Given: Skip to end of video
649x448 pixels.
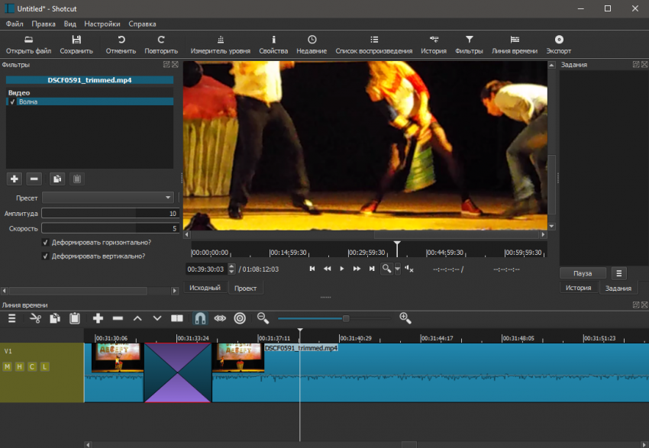Looking at the screenshot, I should coord(372,269).
